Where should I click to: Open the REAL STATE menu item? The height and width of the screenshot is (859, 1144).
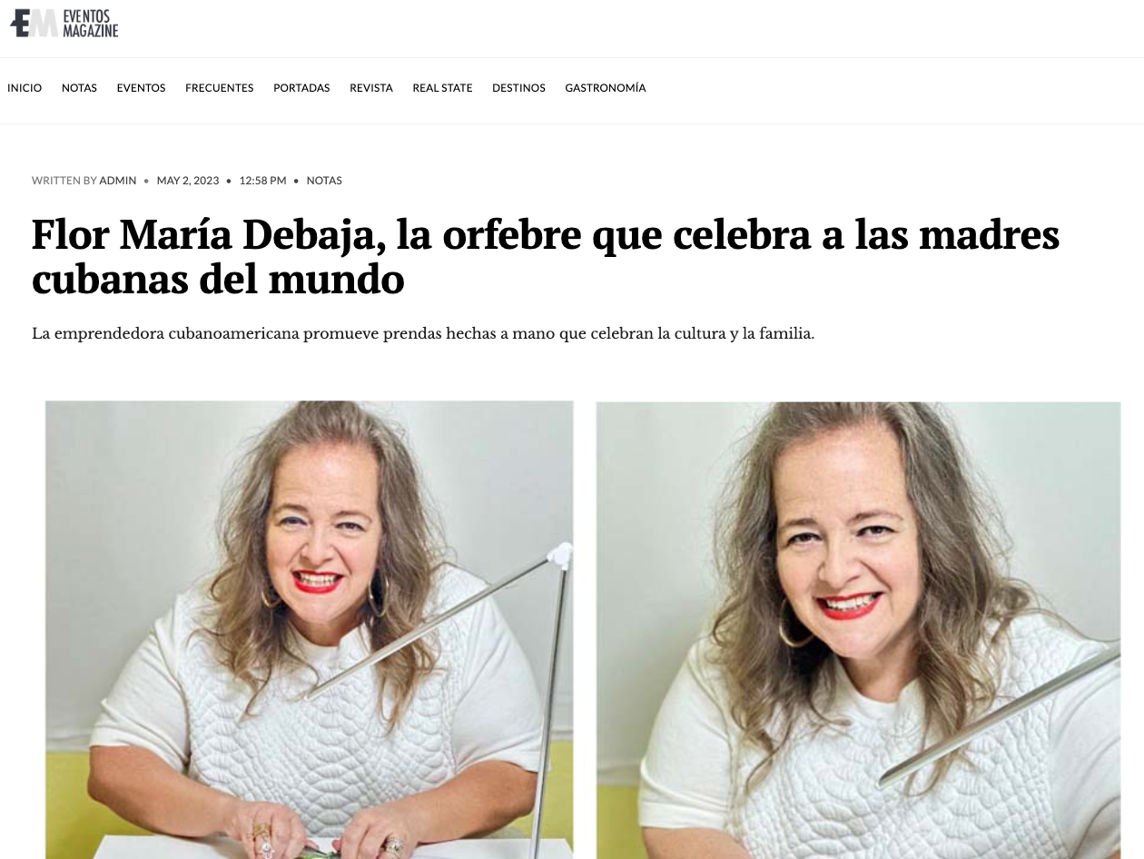pyautogui.click(x=442, y=88)
